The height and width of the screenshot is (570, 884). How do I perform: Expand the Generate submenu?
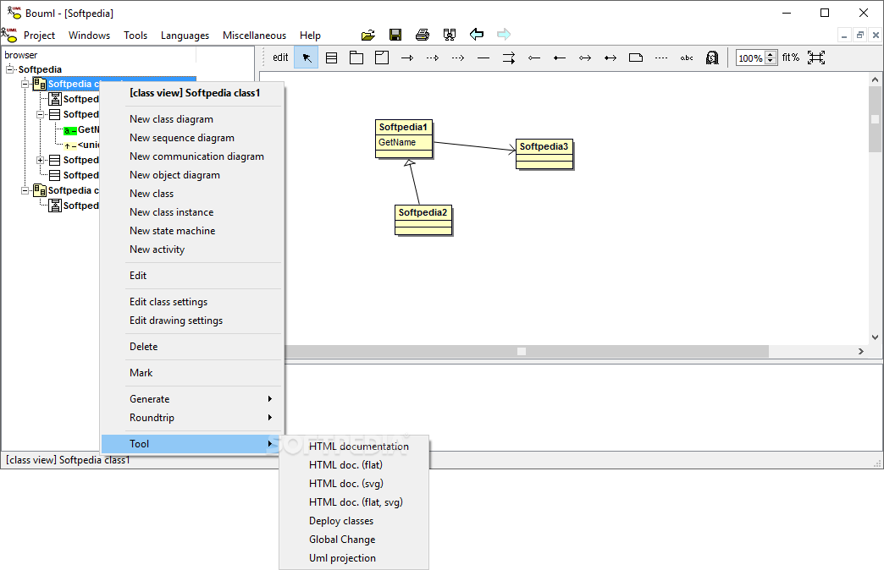pos(191,399)
